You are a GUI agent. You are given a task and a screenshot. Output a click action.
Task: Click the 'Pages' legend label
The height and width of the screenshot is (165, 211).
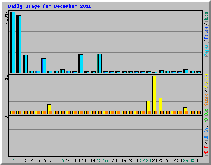pyautogui.click(x=206, y=50)
